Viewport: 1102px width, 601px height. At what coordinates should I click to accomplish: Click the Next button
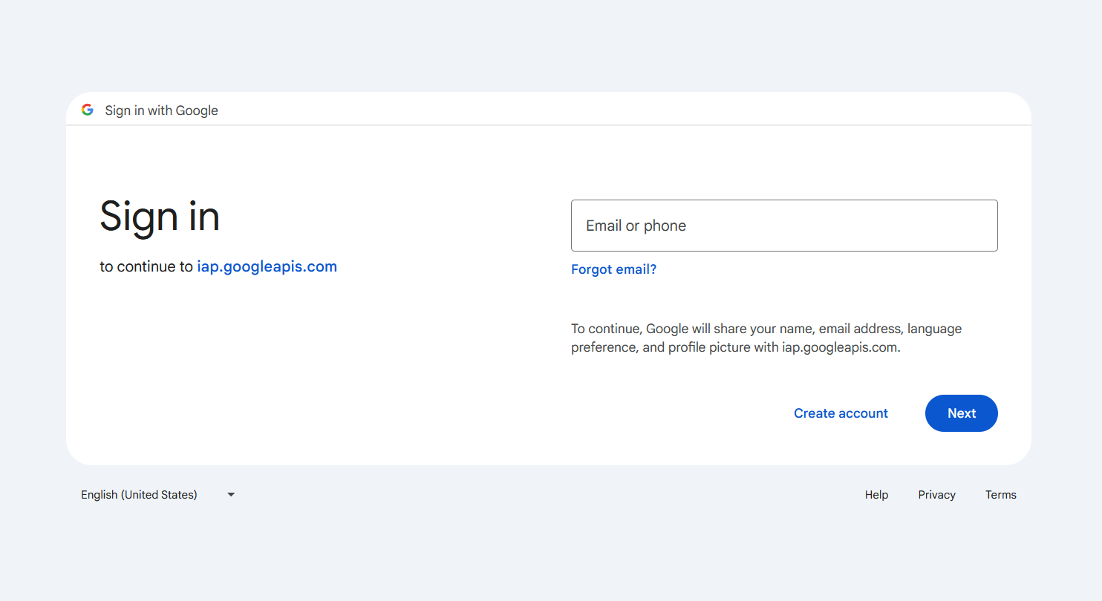coord(961,413)
